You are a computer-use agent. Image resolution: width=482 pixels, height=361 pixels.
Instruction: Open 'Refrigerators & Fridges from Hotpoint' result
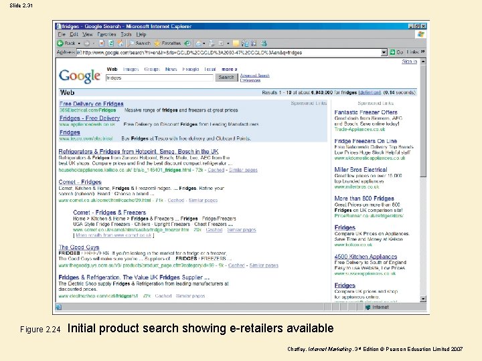tap(139, 151)
